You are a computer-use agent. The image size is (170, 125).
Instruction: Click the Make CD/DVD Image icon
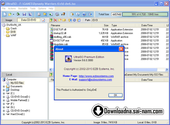pos(39,14)
